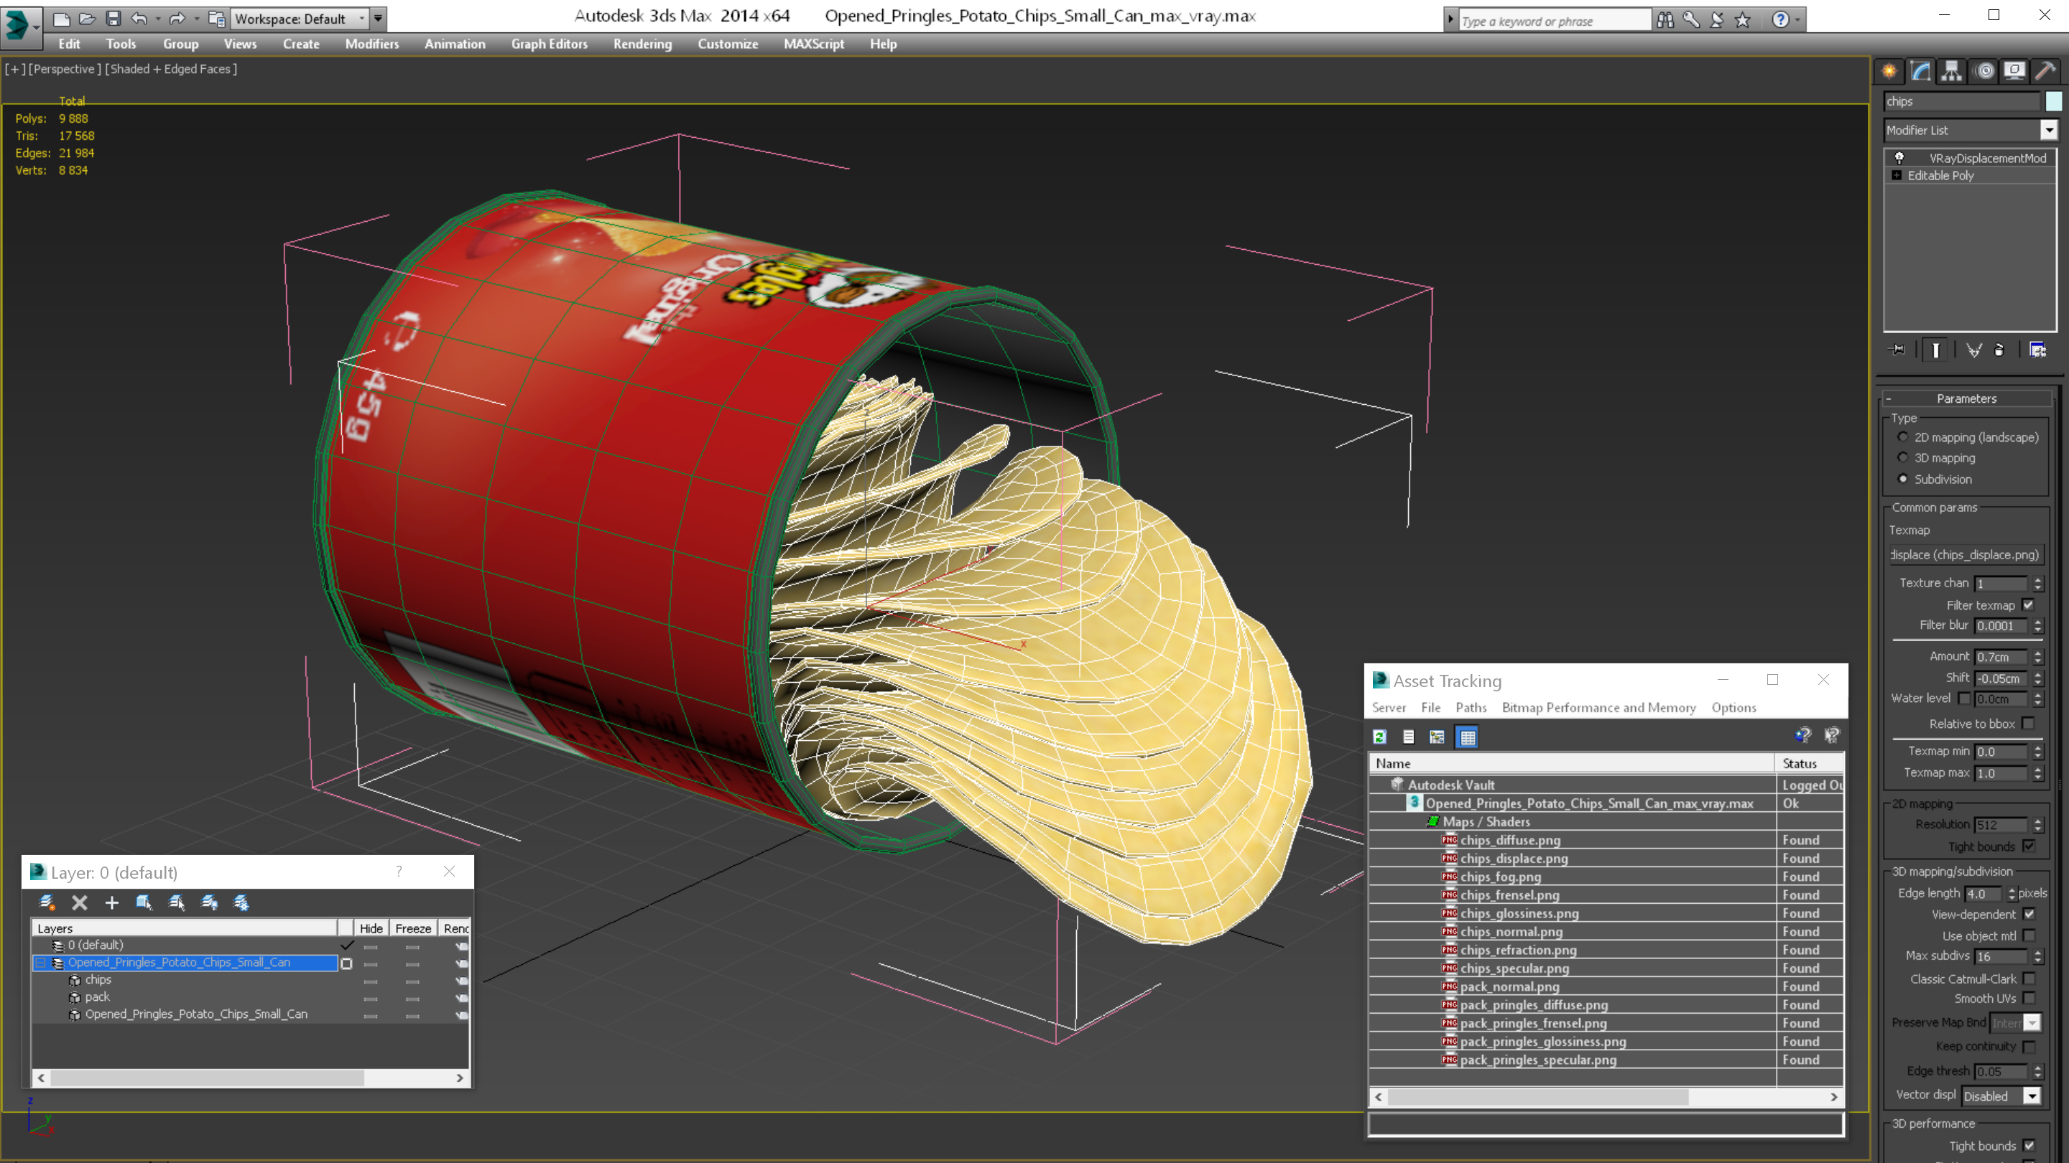Toggle VRayDisplacementMod lightbulb visibility
The image size is (2069, 1163).
1899,158
